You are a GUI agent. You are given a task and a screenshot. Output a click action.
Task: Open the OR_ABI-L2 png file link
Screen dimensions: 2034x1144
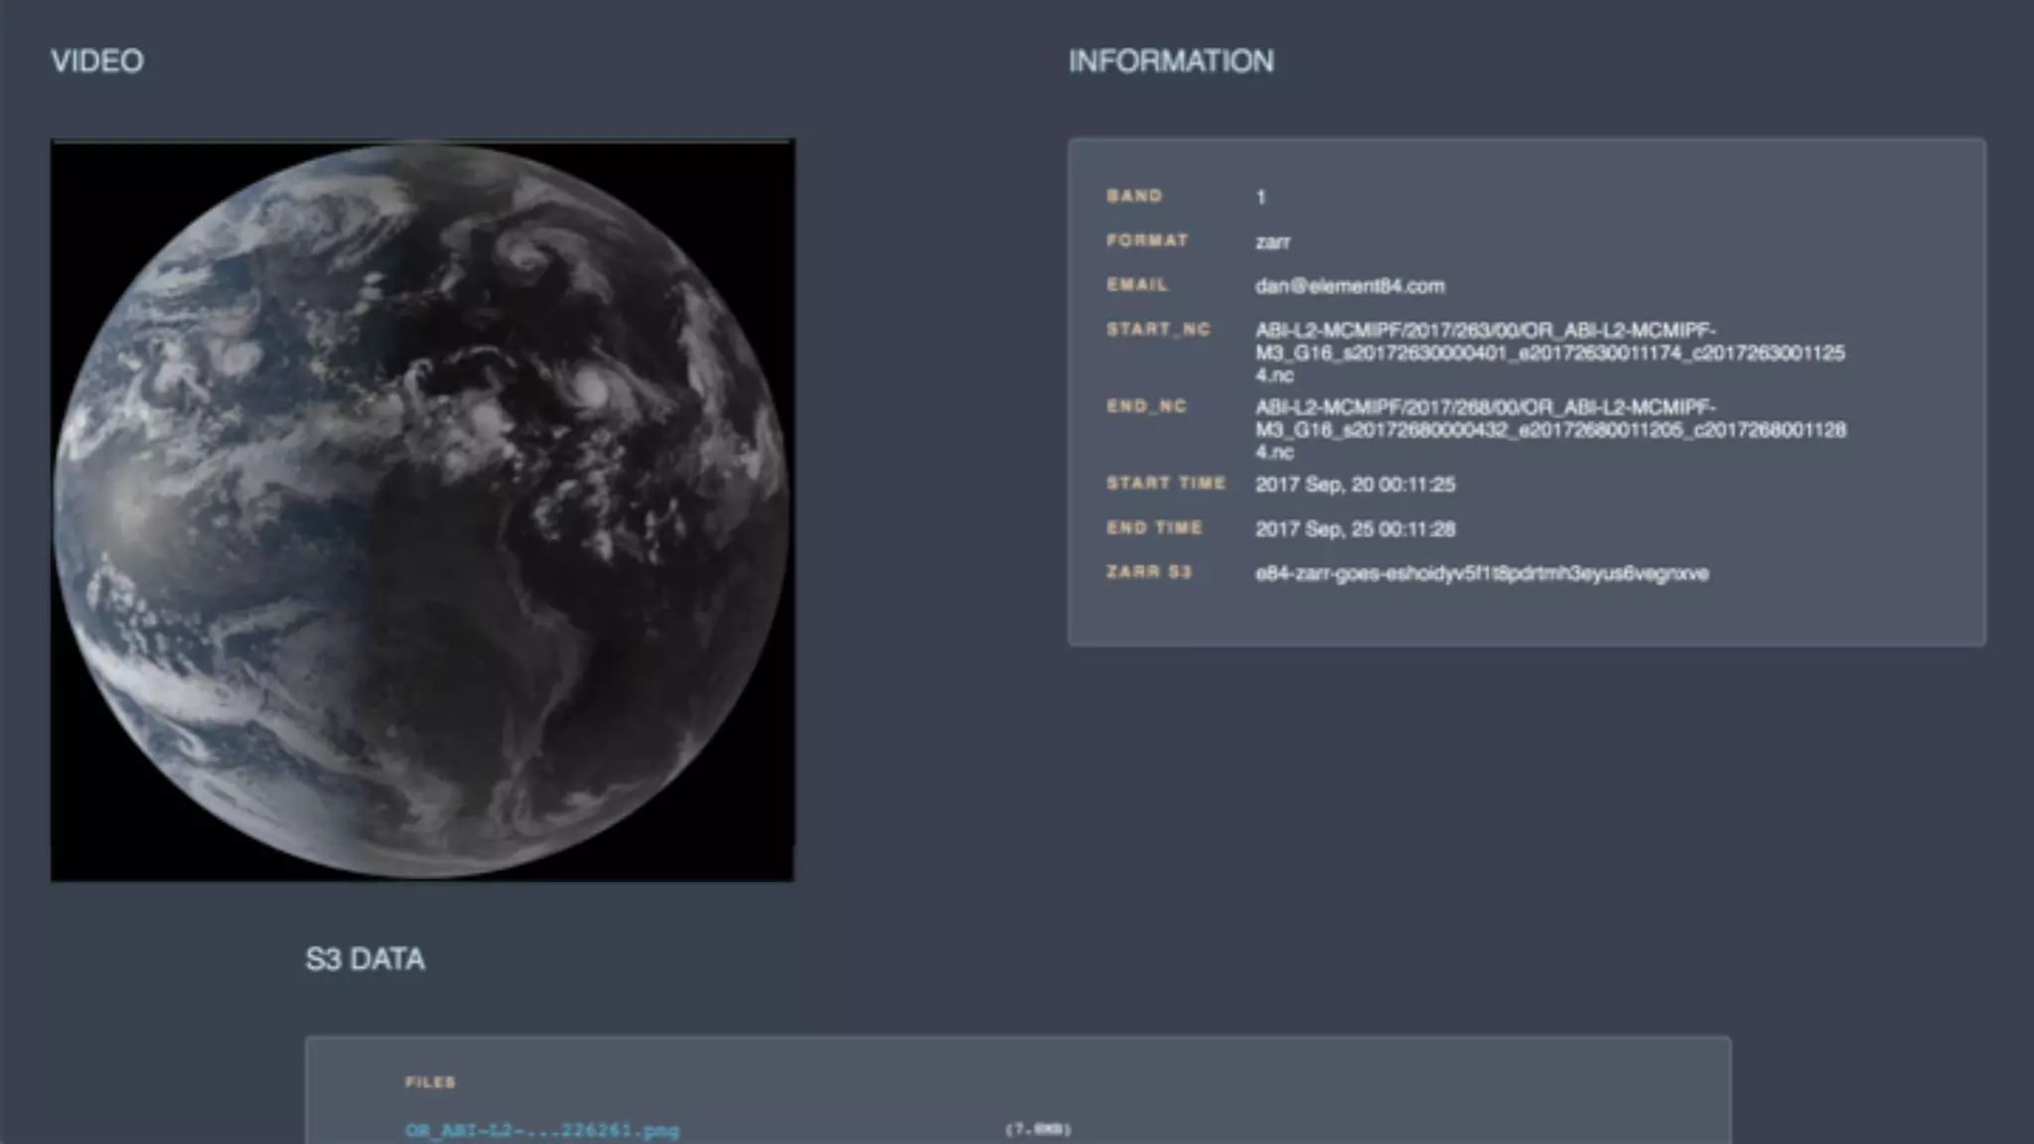point(542,1130)
